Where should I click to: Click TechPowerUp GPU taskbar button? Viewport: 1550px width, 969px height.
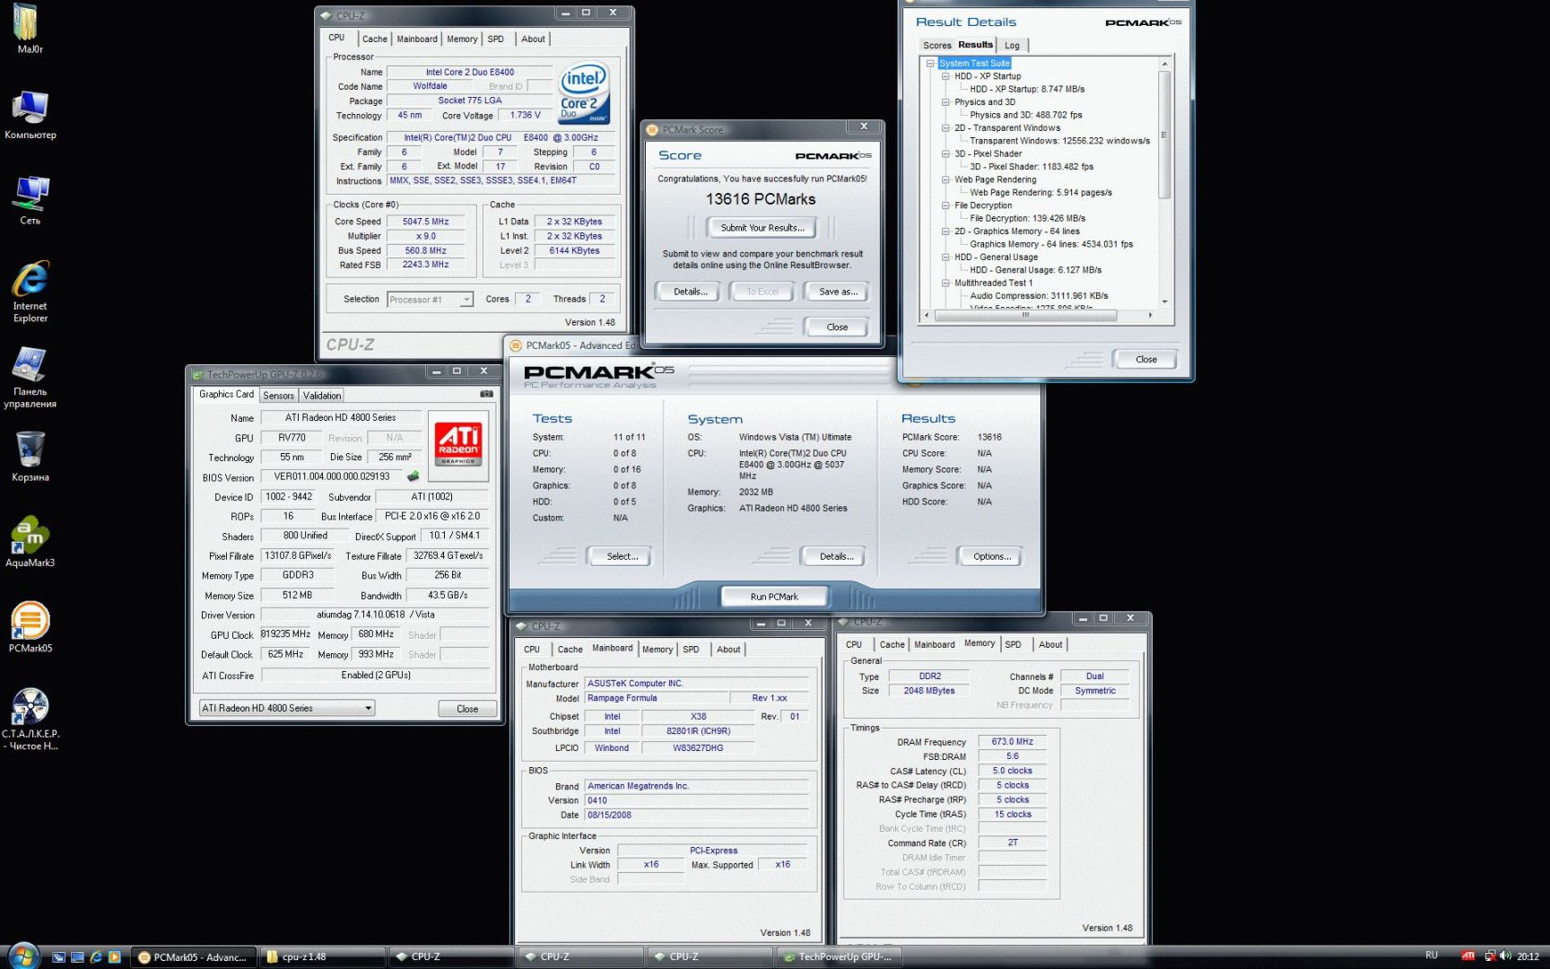(x=840, y=957)
